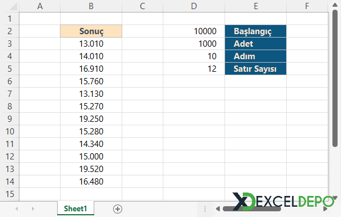
Task: Select the Satır Sayısı label cell
Action: (x=256, y=69)
